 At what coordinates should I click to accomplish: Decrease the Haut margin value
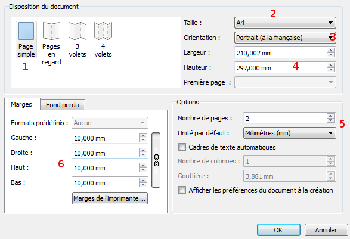(x=143, y=170)
